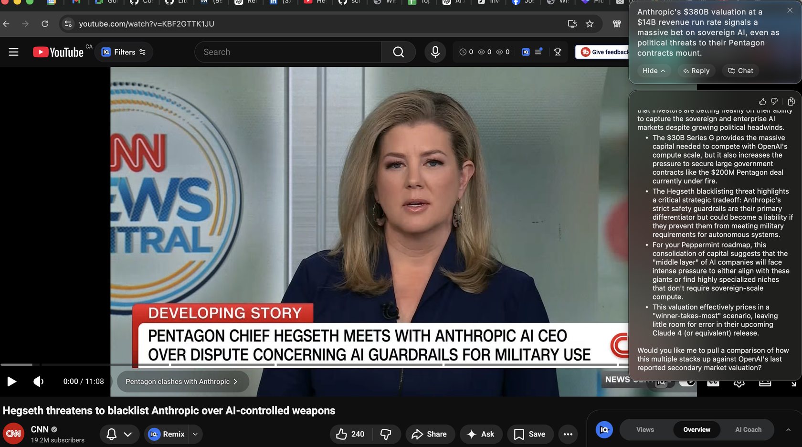Bookmark this page with the star icon
802x447 pixels.
[590, 24]
